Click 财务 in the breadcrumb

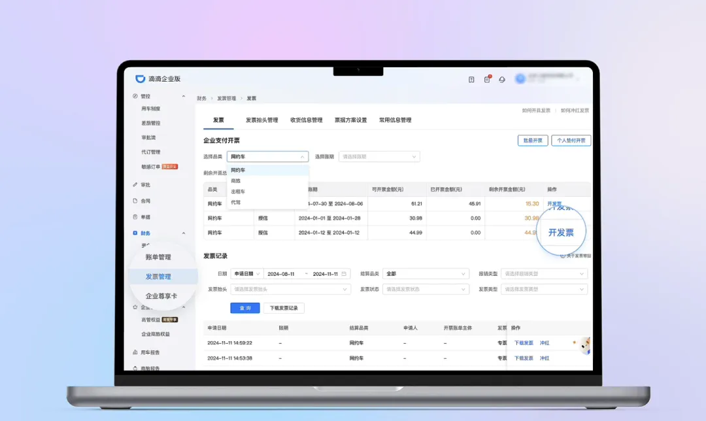click(201, 99)
